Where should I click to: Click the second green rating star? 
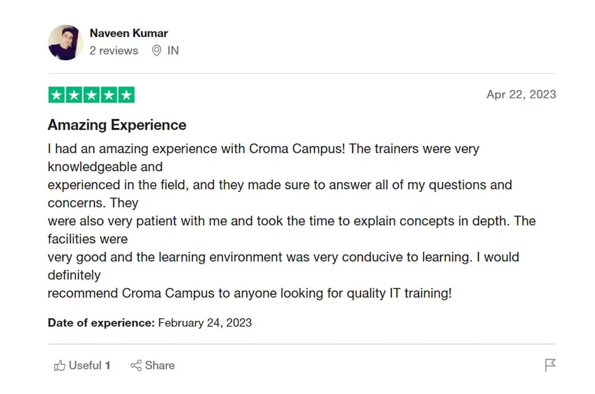pyautogui.click(x=74, y=95)
